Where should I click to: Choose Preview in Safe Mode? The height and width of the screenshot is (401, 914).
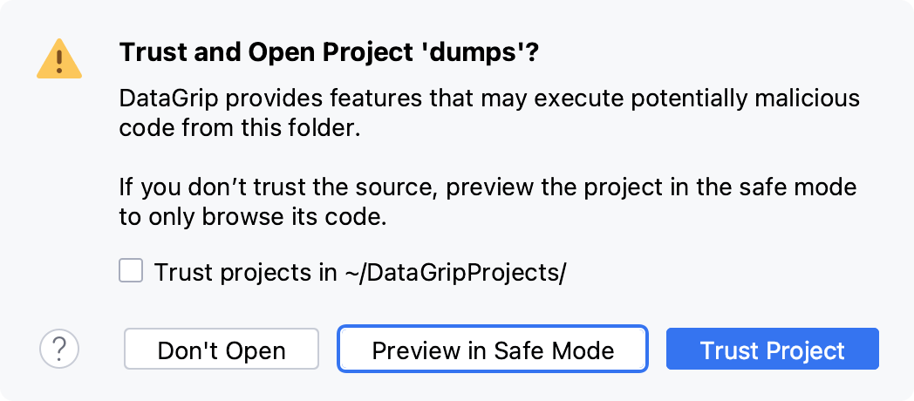[493, 350]
